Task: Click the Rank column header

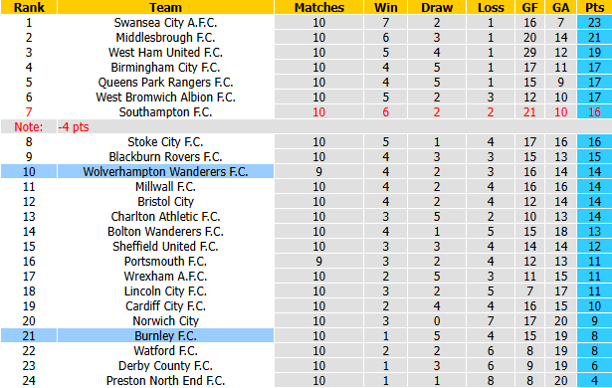Action: pyautogui.click(x=29, y=7)
